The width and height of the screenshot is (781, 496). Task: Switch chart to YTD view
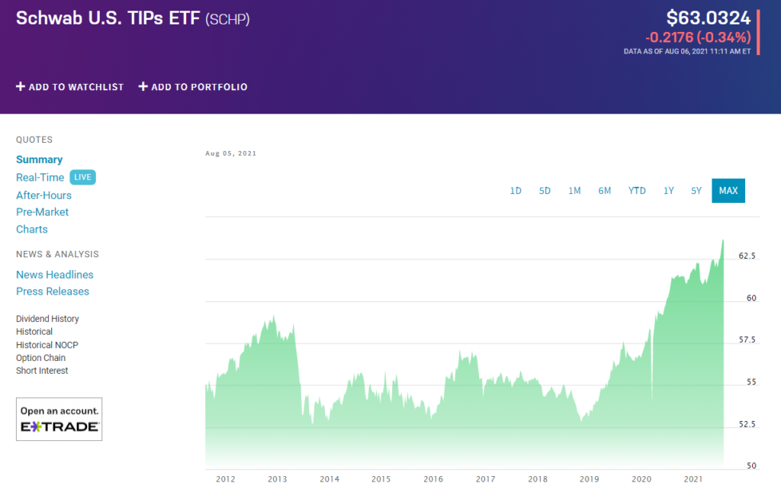point(637,191)
